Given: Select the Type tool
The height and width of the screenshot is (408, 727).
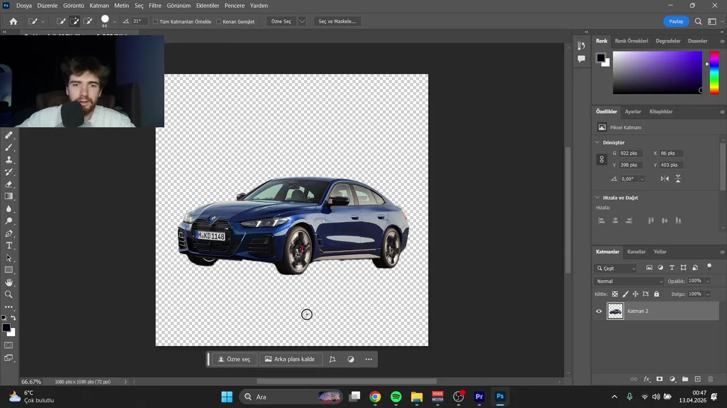Looking at the screenshot, I should coord(9,245).
